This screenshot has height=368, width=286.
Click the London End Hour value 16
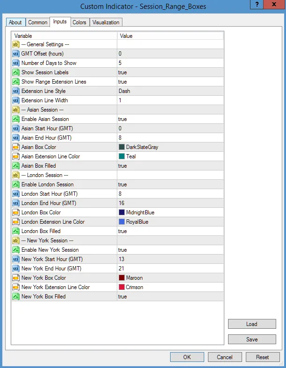point(170,203)
